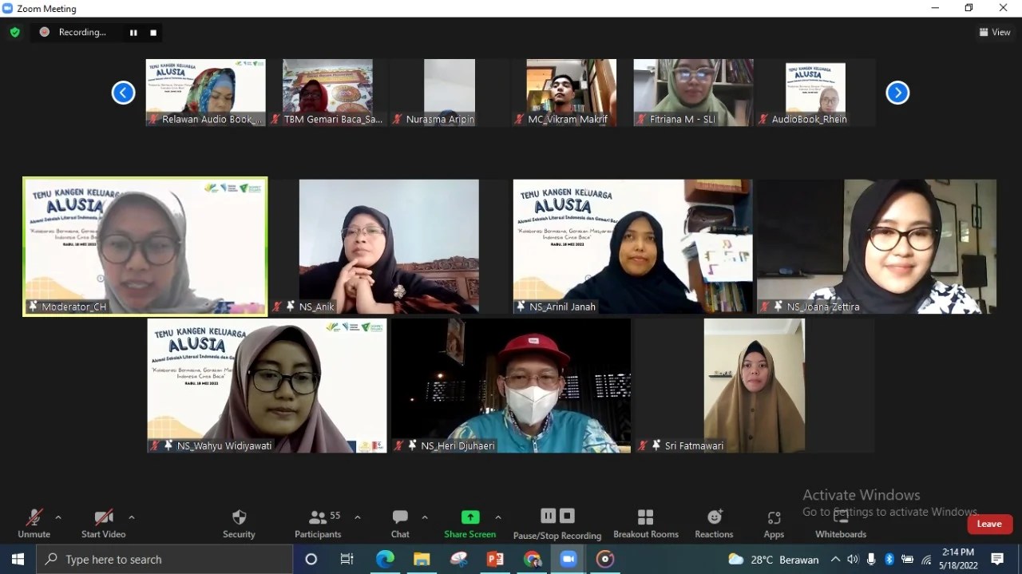The image size is (1022, 574).
Task: Click taskbar search box
Action: pyautogui.click(x=164, y=560)
